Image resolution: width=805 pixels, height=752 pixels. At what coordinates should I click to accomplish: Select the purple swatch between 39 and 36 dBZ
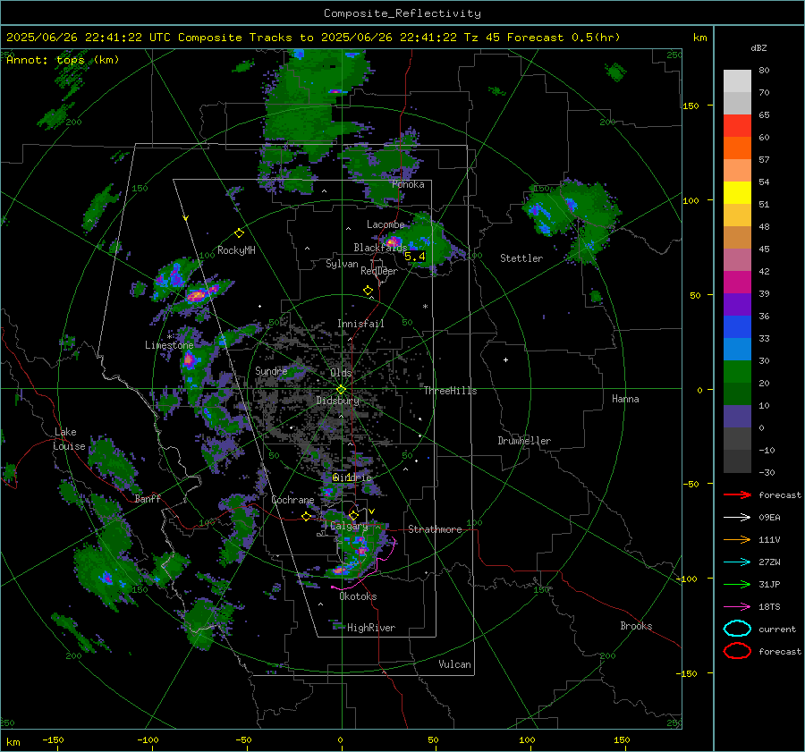[737, 305]
